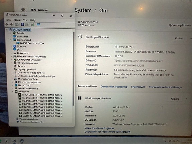Image resolution: width=192 pixels, height=144 pixels.
Task: Click the Kameror camera icon
Action: [x=15, y=66]
